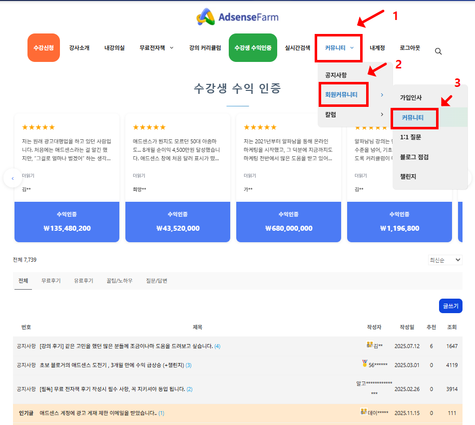Select the 꿀팁/노하우 tab
Screen dimensions: 475x425
pos(120,281)
